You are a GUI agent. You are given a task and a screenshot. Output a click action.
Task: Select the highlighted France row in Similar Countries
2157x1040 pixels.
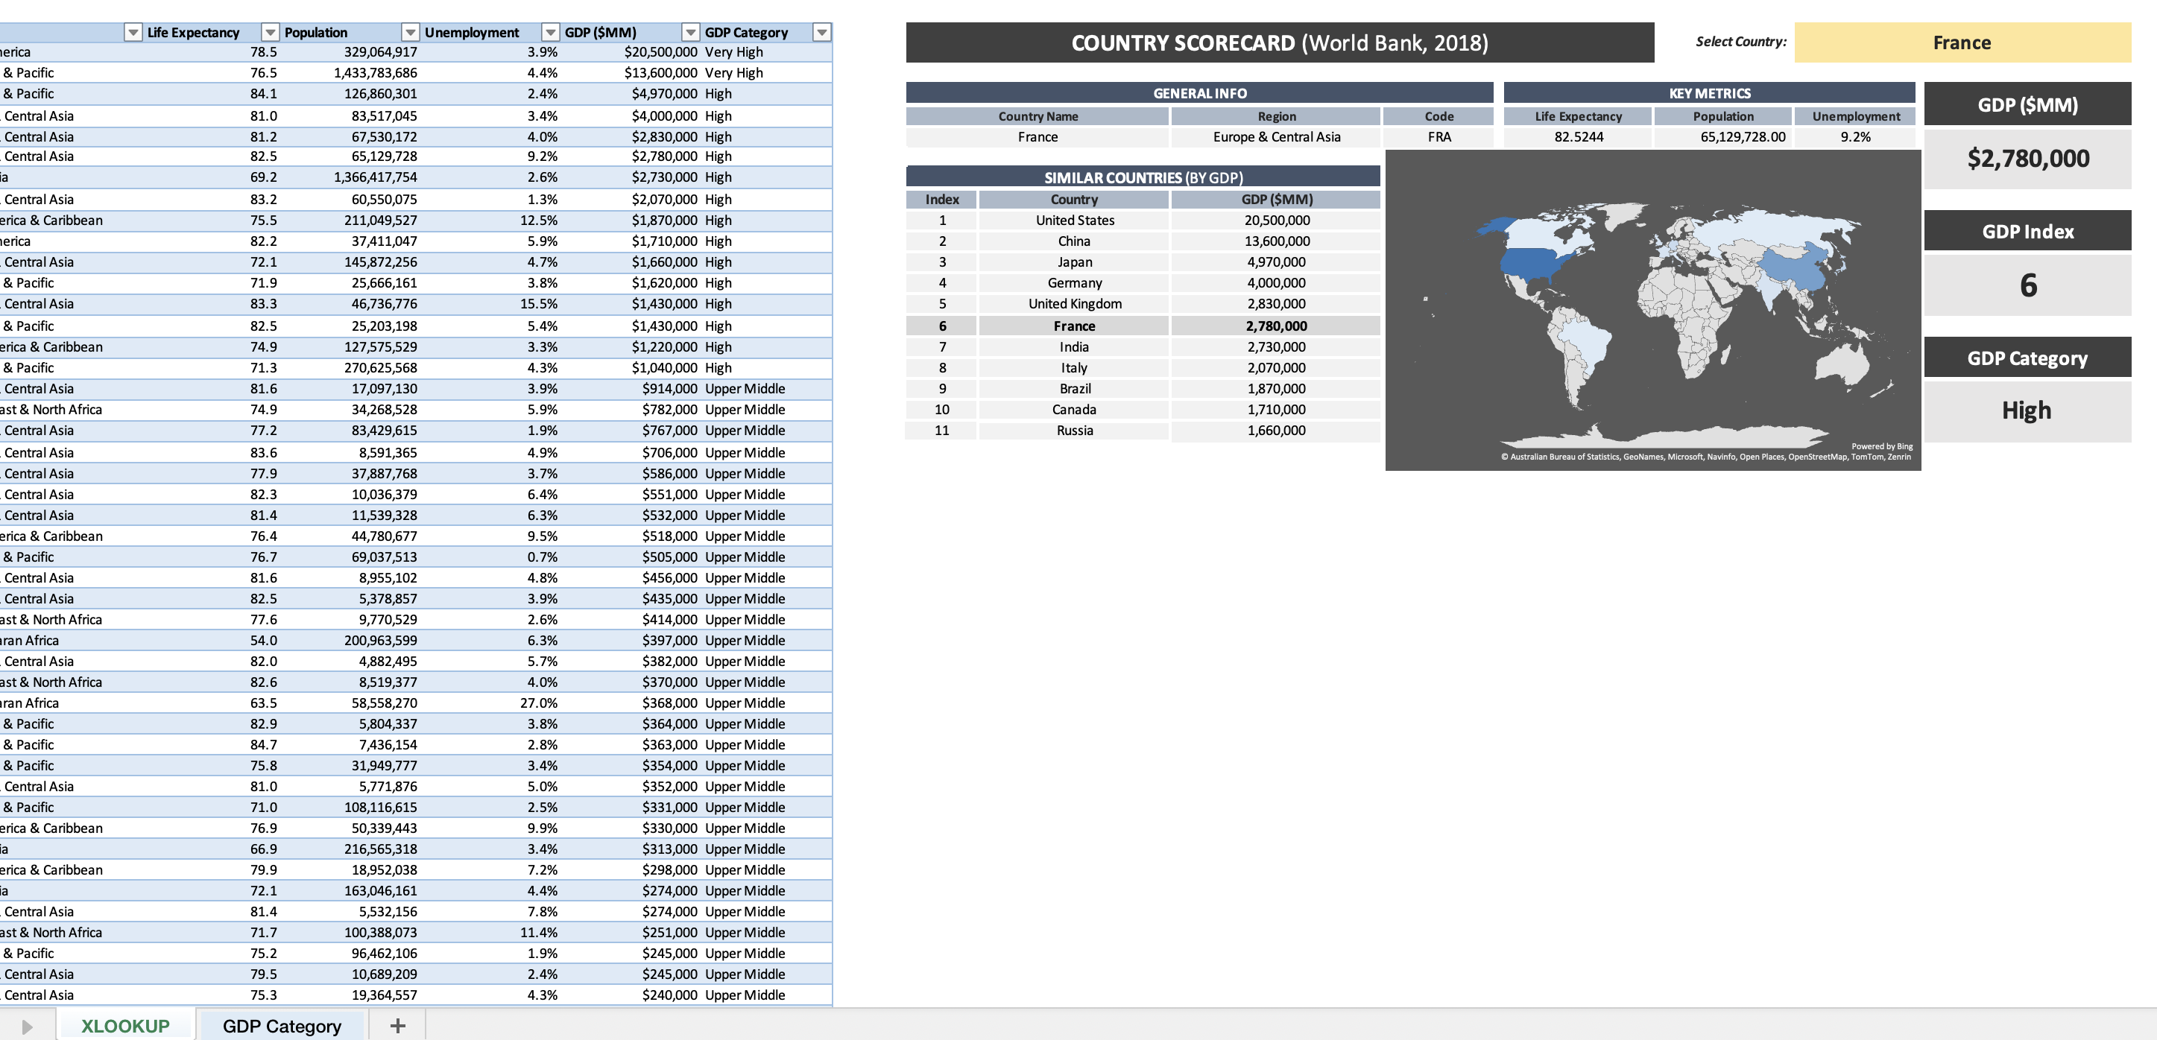pyautogui.click(x=1073, y=326)
